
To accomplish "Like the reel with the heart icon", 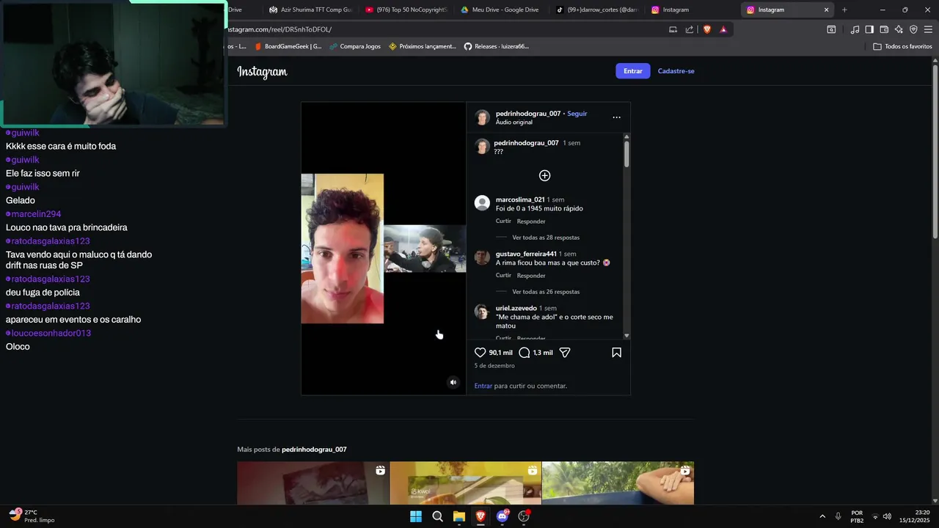I will 480,353.
